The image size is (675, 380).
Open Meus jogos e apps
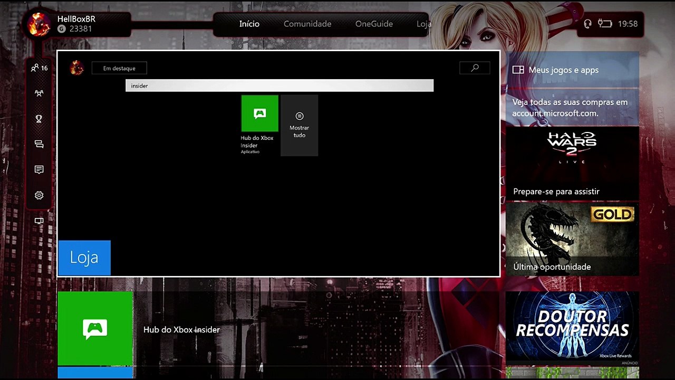(572, 70)
